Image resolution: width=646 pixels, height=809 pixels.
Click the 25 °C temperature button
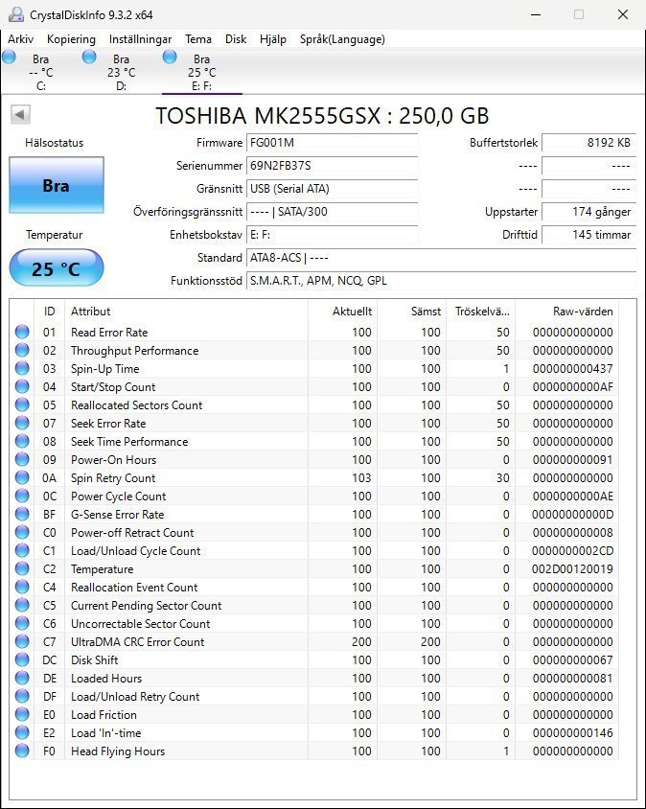pyautogui.click(x=56, y=268)
